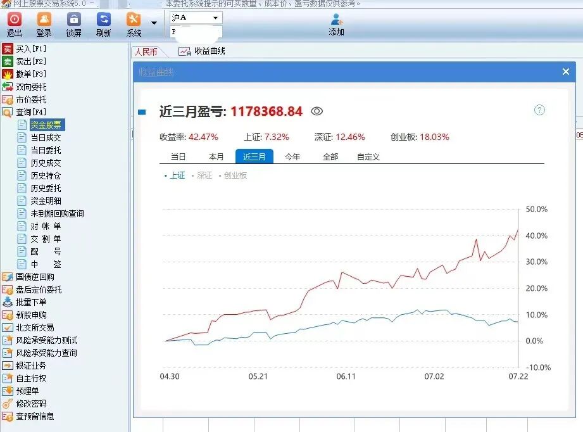The width and height of the screenshot is (583, 432).
Task: Click the 添加 add account icon
Action: click(337, 20)
